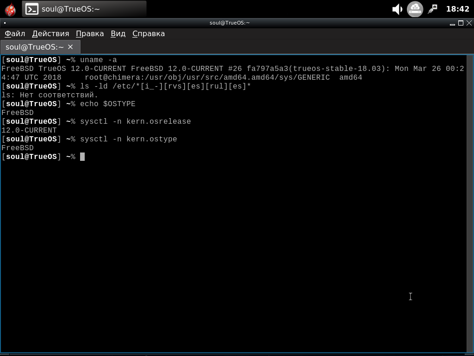The width and height of the screenshot is (474, 356).
Task: Click the 'uname -a' command text
Action: tap(98, 60)
